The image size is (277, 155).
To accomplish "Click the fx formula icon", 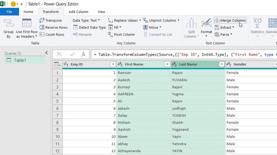I will tap(84, 54).
